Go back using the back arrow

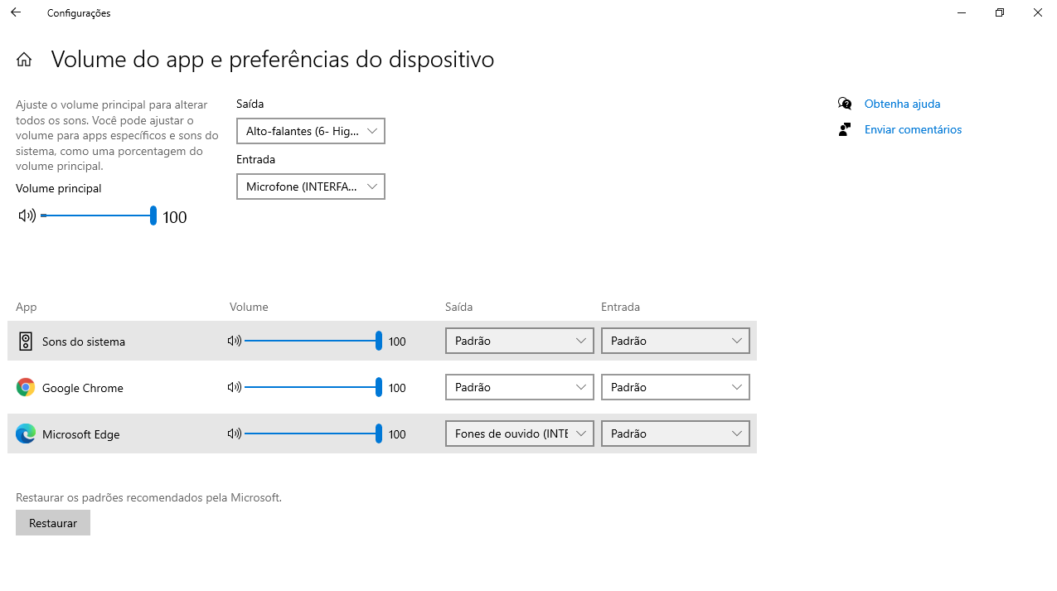tap(16, 12)
